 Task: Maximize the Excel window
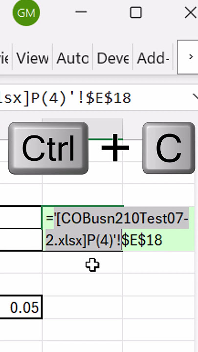[136, 13]
